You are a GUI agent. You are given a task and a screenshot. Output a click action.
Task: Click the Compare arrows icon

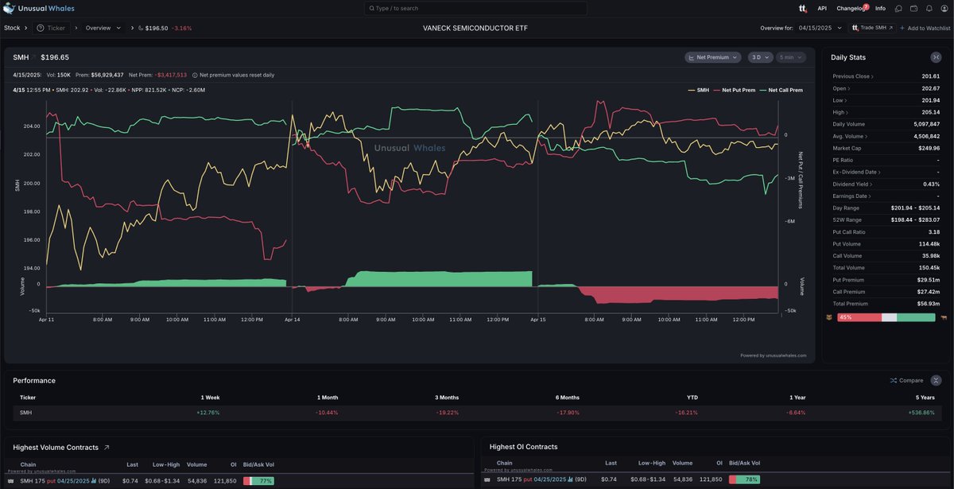[894, 380]
